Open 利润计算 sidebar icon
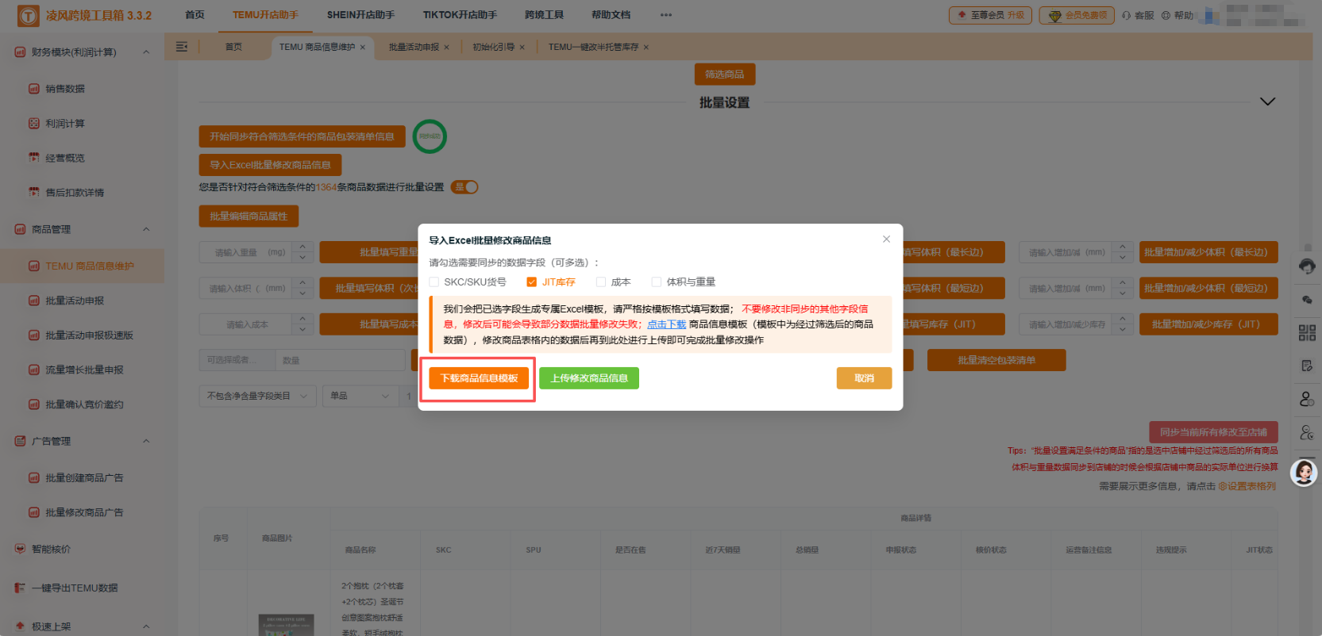 (x=34, y=124)
